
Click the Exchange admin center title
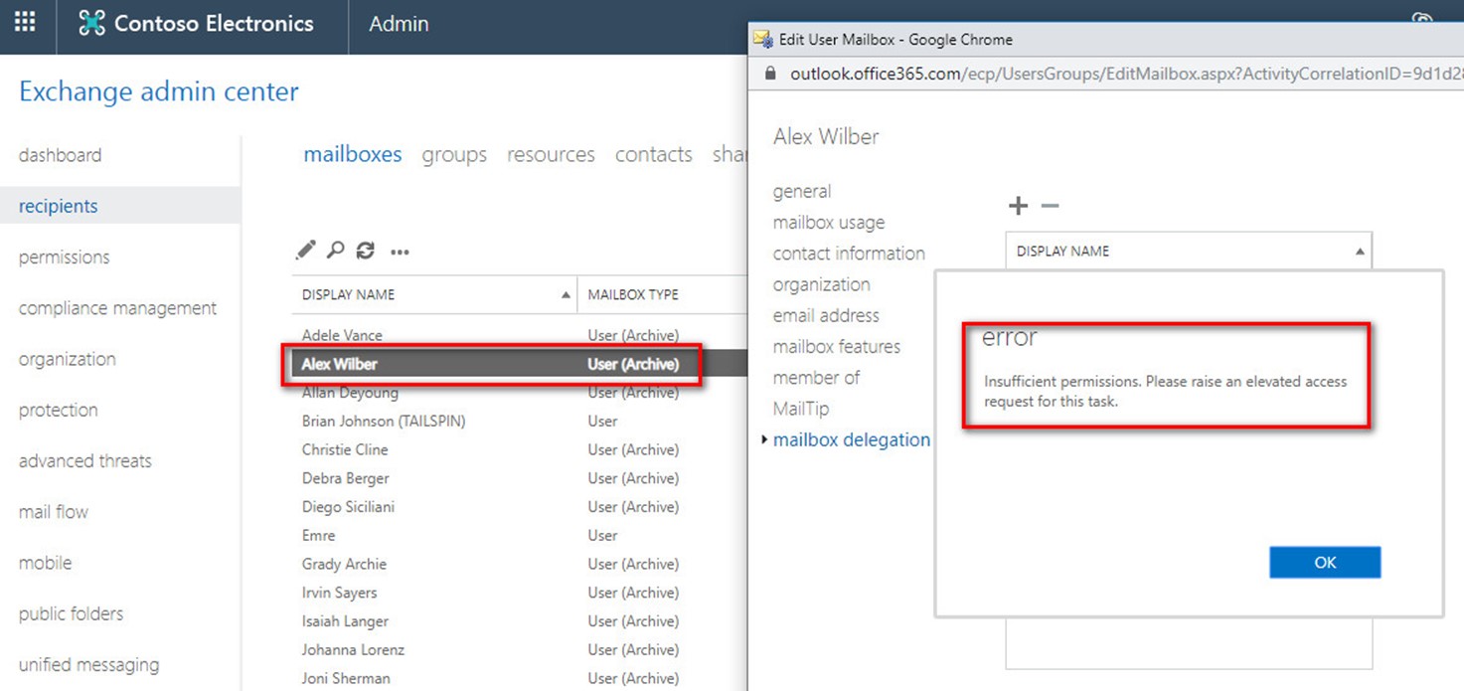[159, 91]
